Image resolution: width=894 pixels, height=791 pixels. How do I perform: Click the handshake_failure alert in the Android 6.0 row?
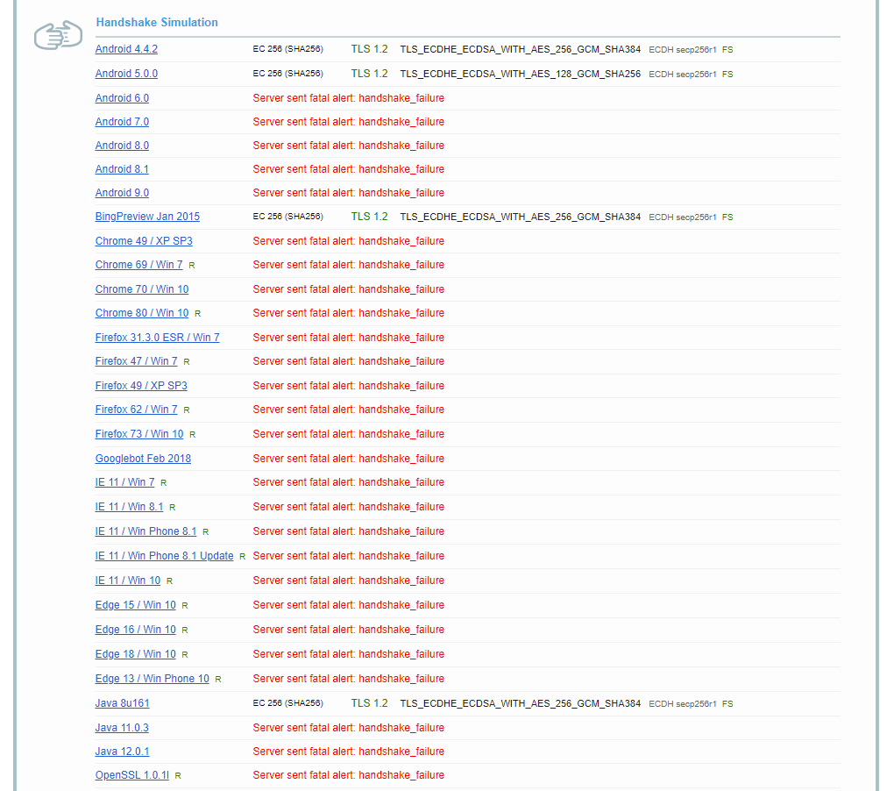[348, 98]
